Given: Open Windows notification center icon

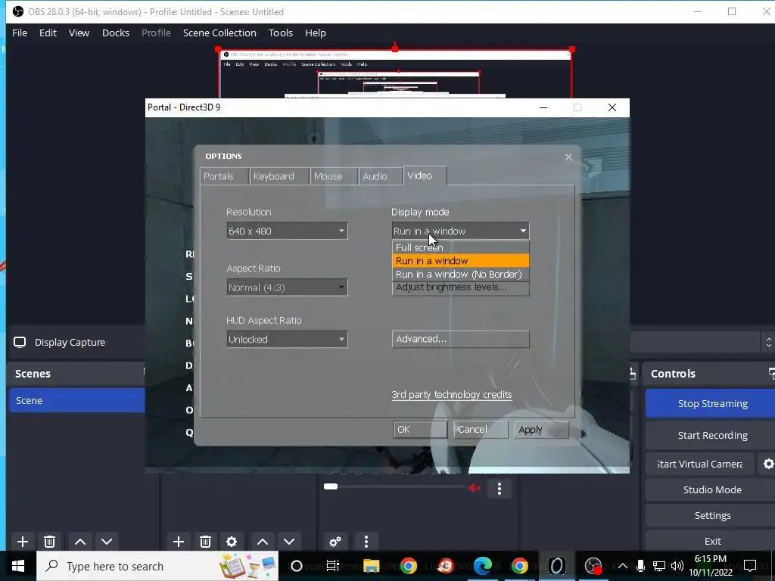Looking at the screenshot, I should 750,566.
